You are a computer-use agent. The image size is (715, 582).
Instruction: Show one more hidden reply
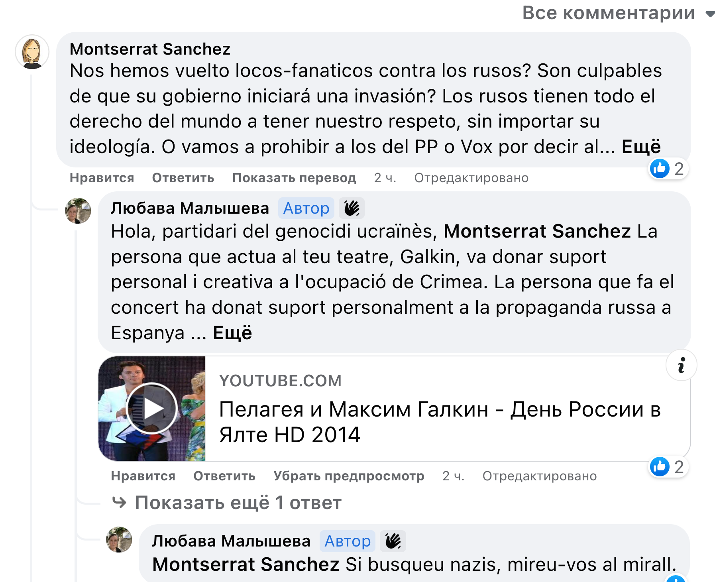[x=227, y=503]
